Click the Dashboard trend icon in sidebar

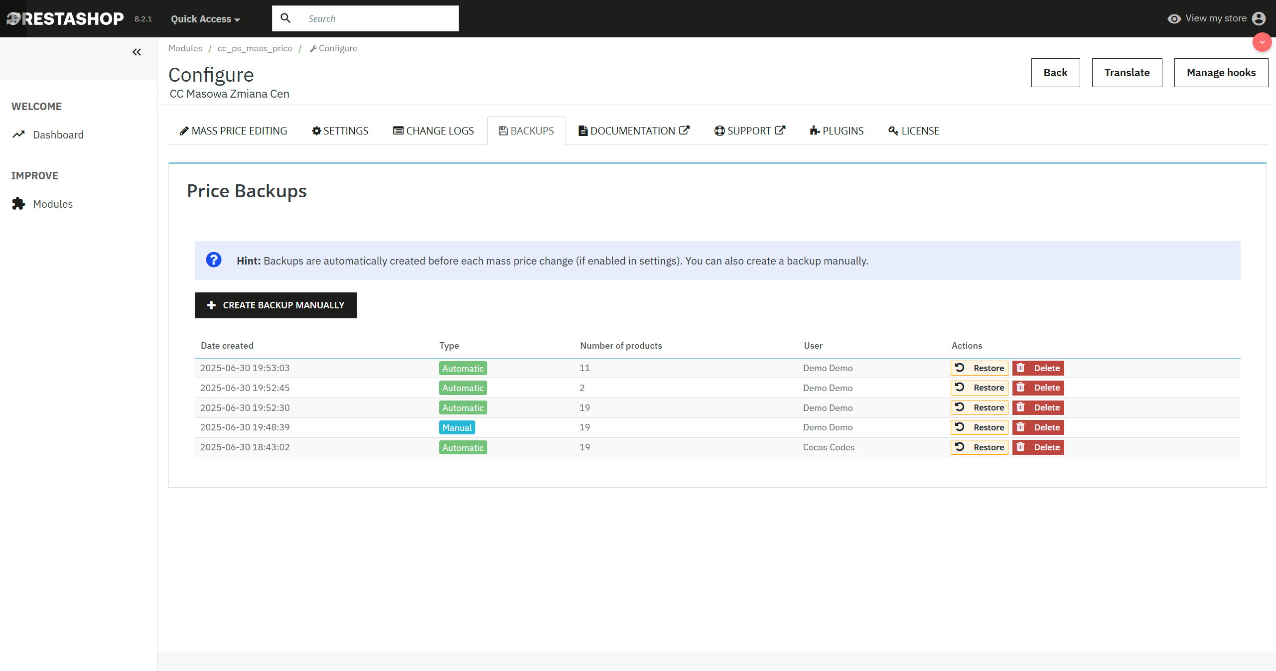tap(19, 134)
